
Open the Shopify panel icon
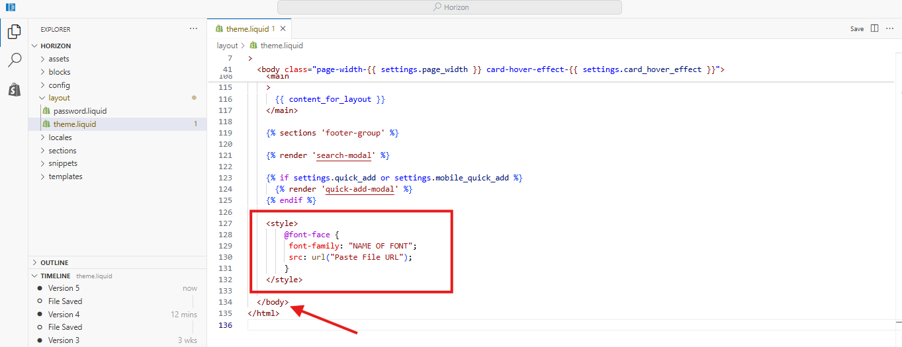(x=14, y=90)
